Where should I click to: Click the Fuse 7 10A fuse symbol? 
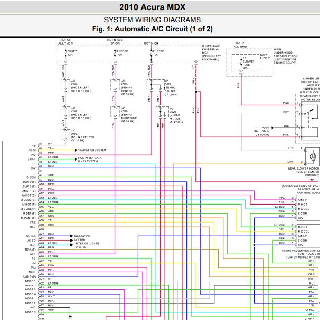pos(66,54)
